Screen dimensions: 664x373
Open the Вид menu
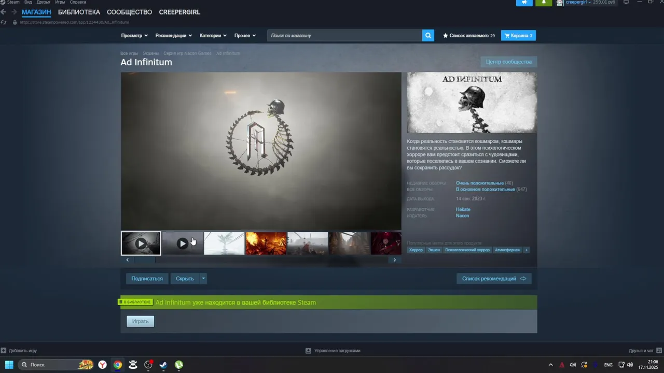(28, 2)
